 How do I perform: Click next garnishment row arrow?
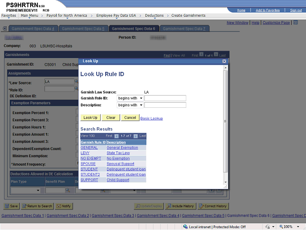(216, 55)
